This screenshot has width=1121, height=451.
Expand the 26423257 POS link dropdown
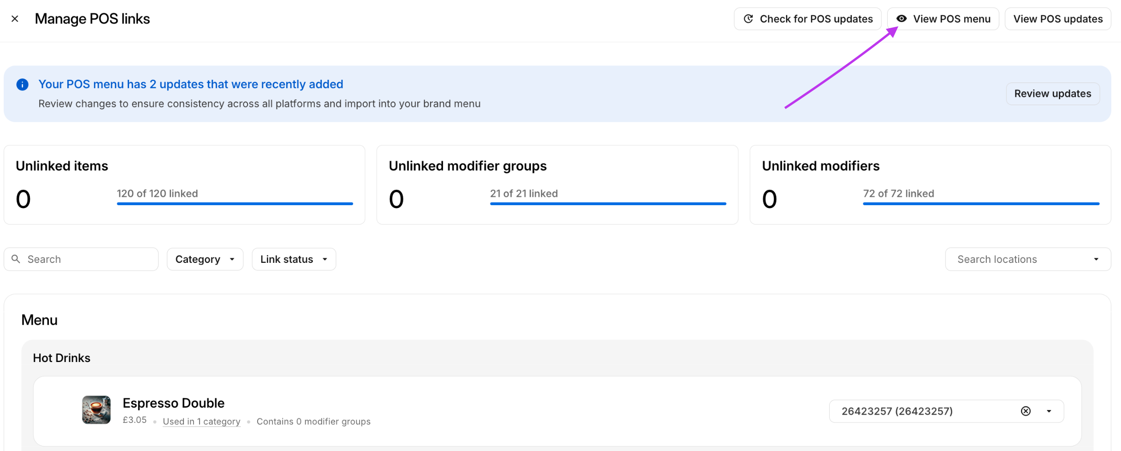point(1049,411)
